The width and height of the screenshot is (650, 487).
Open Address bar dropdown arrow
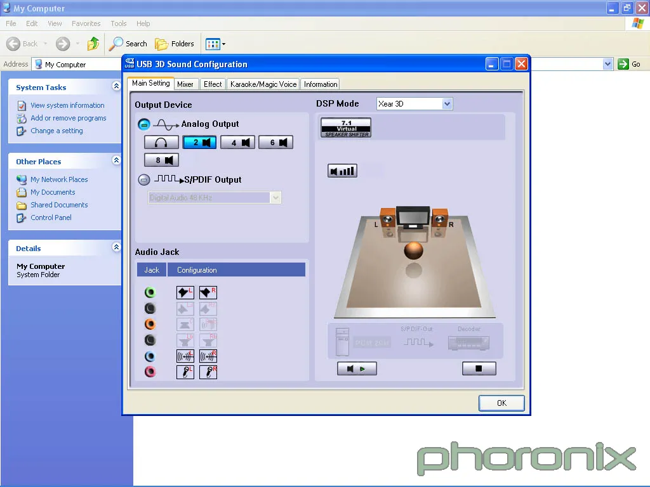(607, 64)
